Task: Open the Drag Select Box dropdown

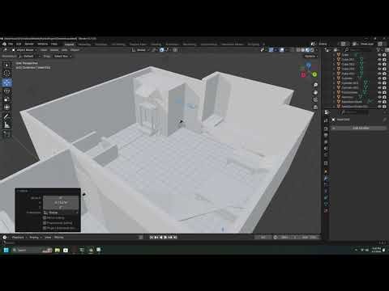Action: [x=62, y=56]
